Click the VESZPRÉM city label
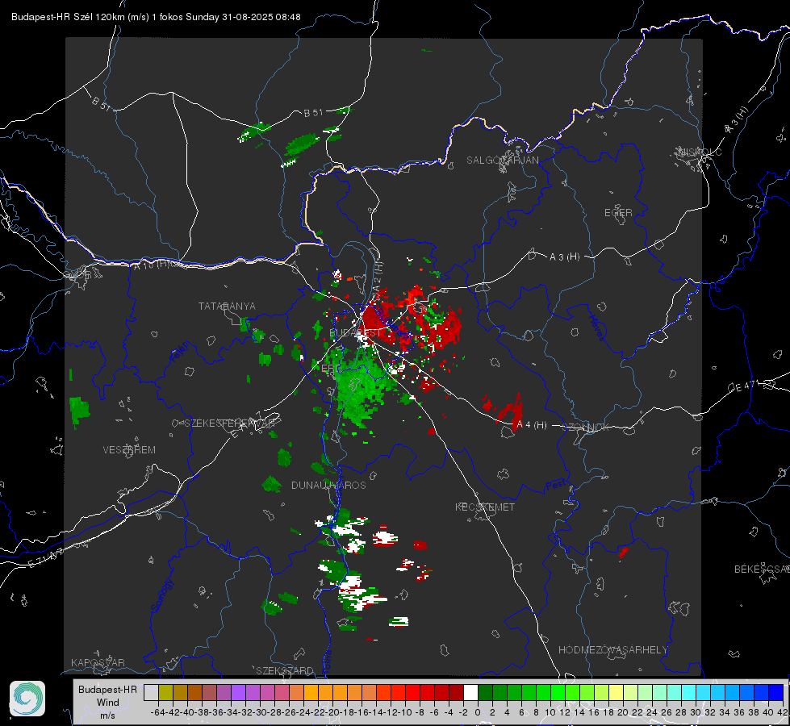The height and width of the screenshot is (726, 790). 129,450
